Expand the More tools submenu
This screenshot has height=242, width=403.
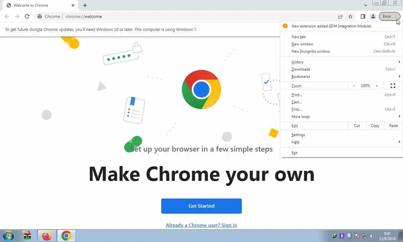341,117
